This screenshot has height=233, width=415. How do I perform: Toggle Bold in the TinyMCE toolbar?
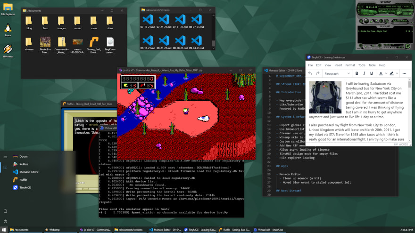pos(357,73)
